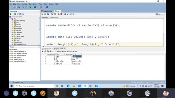Switch to the Query Builder tab

point(54,17)
